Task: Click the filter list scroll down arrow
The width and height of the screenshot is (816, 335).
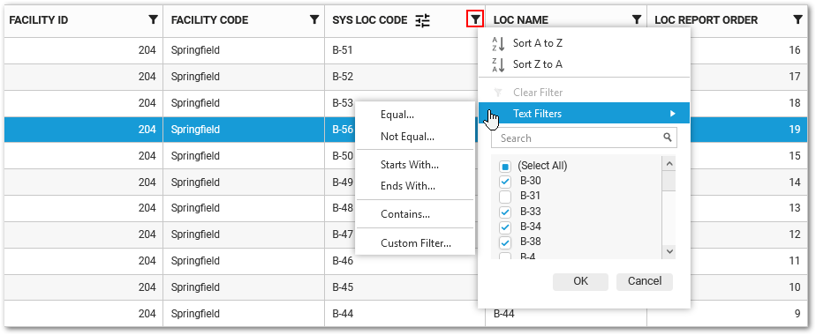Action: pos(669,251)
